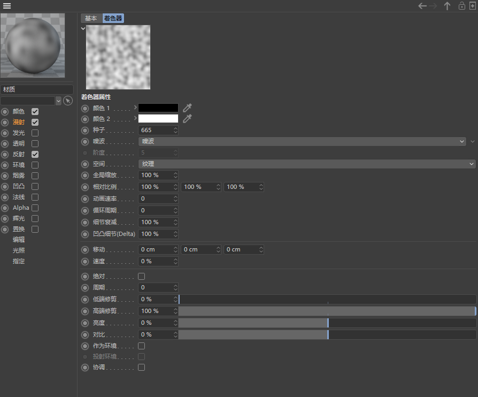Open the 空间 dropdown set to 纹理
The height and width of the screenshot is (397, 478).
tap(307, 164)
